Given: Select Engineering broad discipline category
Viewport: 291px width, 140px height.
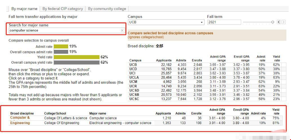Looking at the screenshot, I should pos(20,123).
